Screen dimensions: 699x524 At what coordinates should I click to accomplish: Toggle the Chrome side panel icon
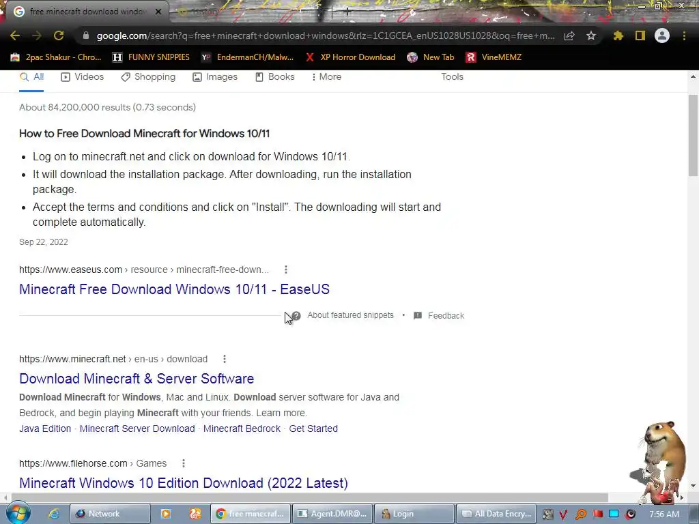coord(640,35)
